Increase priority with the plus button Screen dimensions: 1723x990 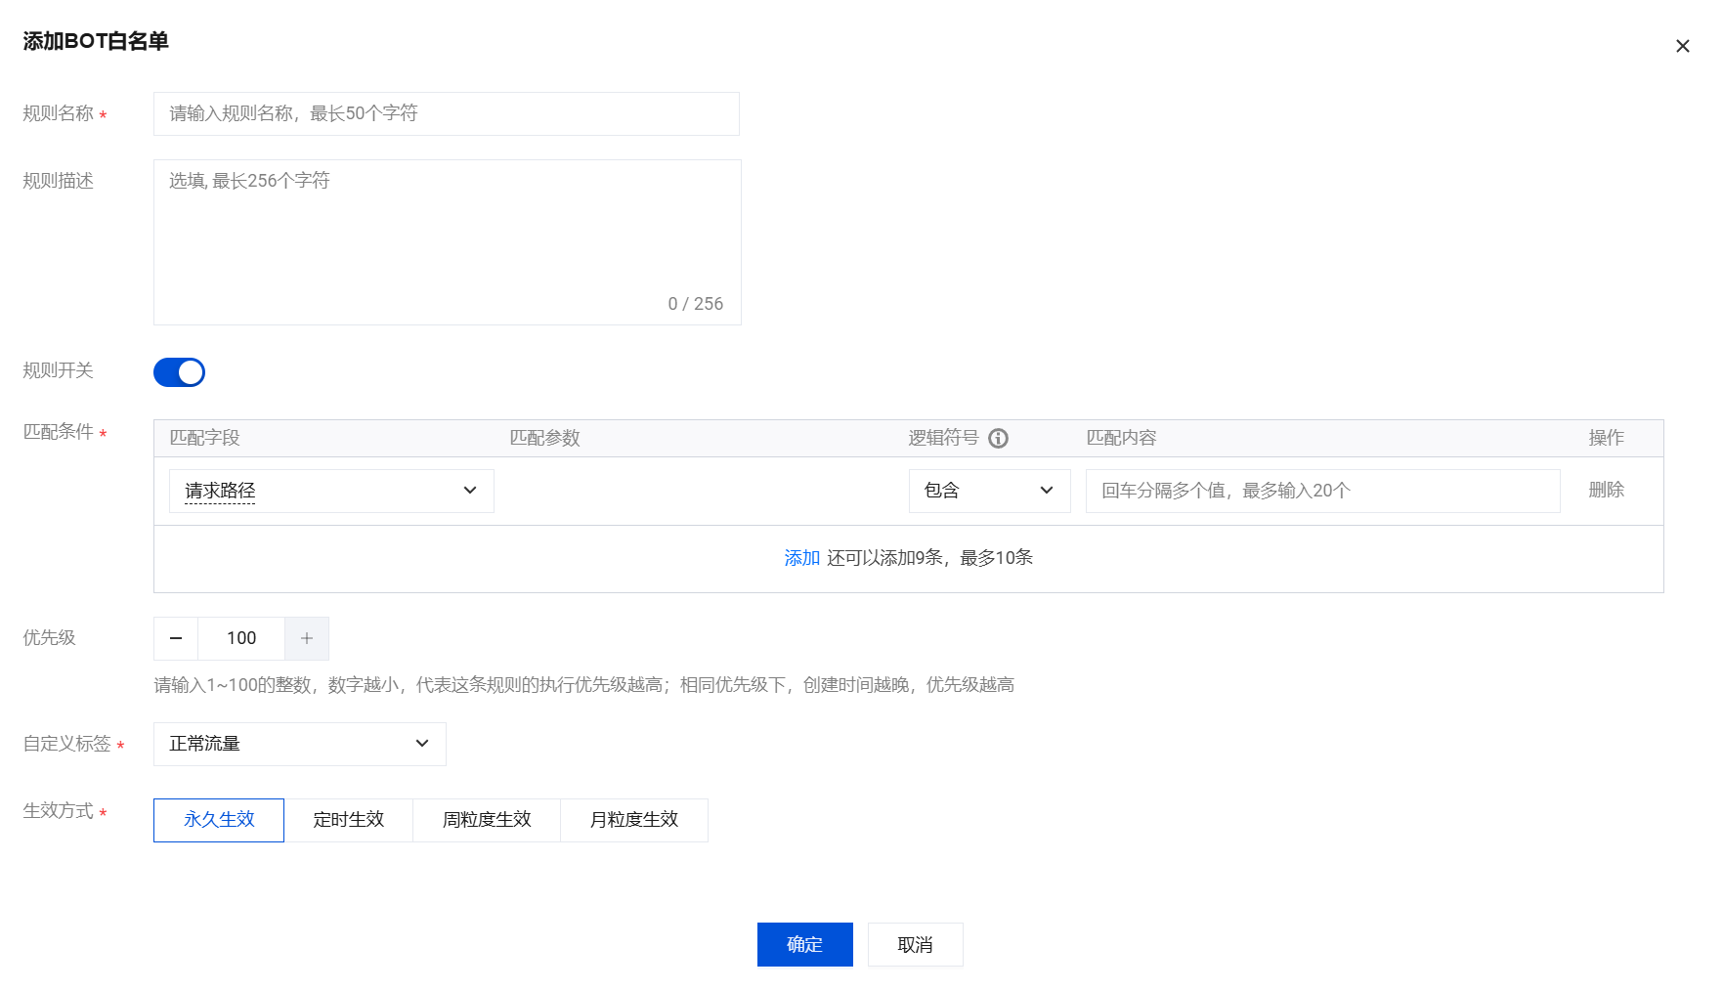(307, 638)
